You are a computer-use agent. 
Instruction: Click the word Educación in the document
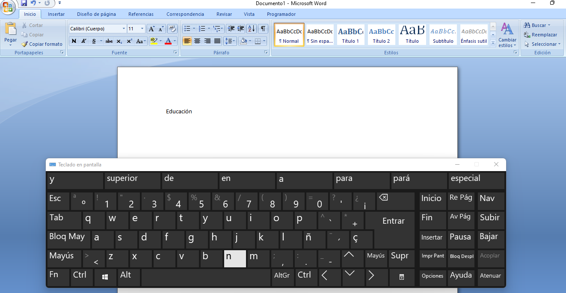click(x=179, y=112)
